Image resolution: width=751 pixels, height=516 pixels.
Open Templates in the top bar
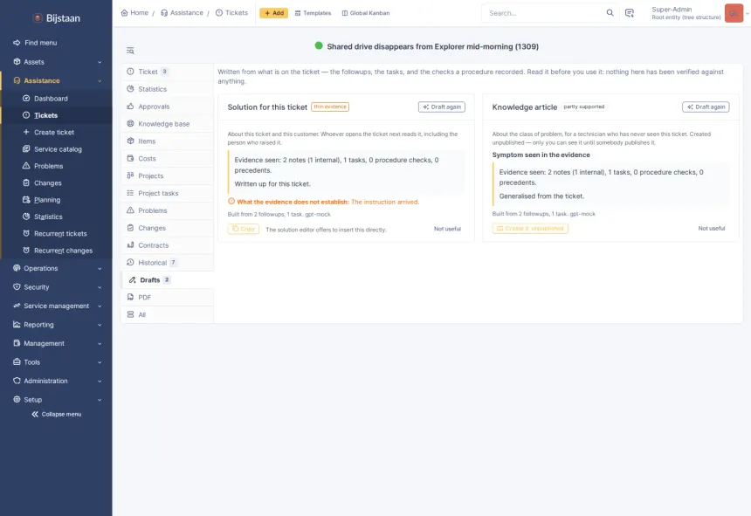point(313,13)
